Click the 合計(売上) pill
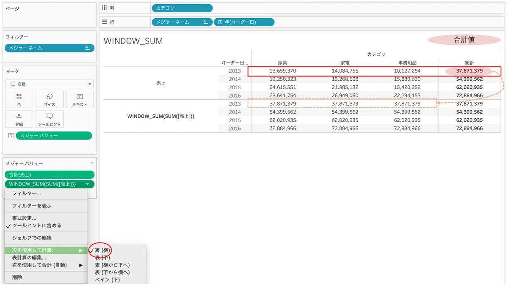This screenshot has width=508, height=286. 50,174
